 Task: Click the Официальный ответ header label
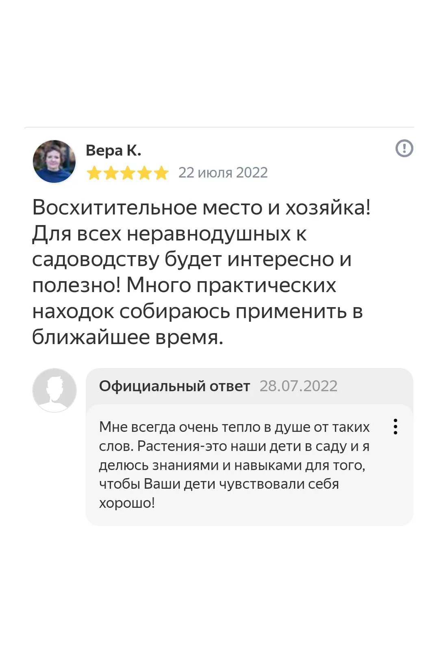coord(174,386)
